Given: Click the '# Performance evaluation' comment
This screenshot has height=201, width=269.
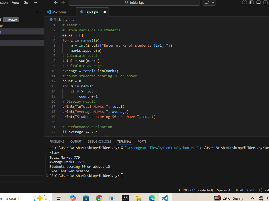Looking at the screenshot, I should pyautogui.click(x=87, y=127).
